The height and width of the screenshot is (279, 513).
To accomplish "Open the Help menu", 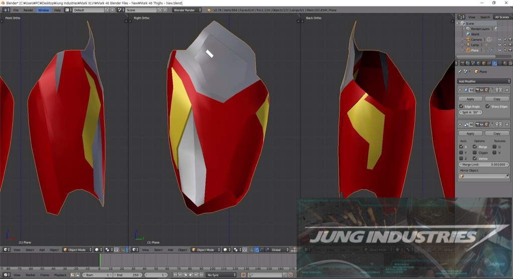I will click(x=57, y=10).
